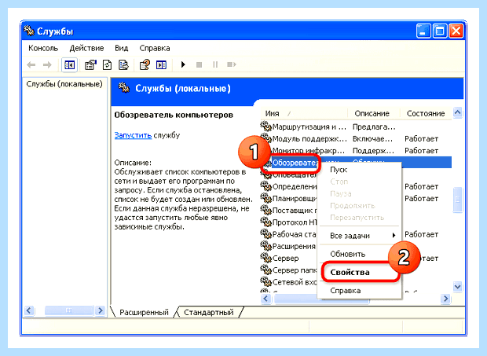Click the action pane toolbar icon beside Help
The image size is (487, 356).
[x=161, y=65]
